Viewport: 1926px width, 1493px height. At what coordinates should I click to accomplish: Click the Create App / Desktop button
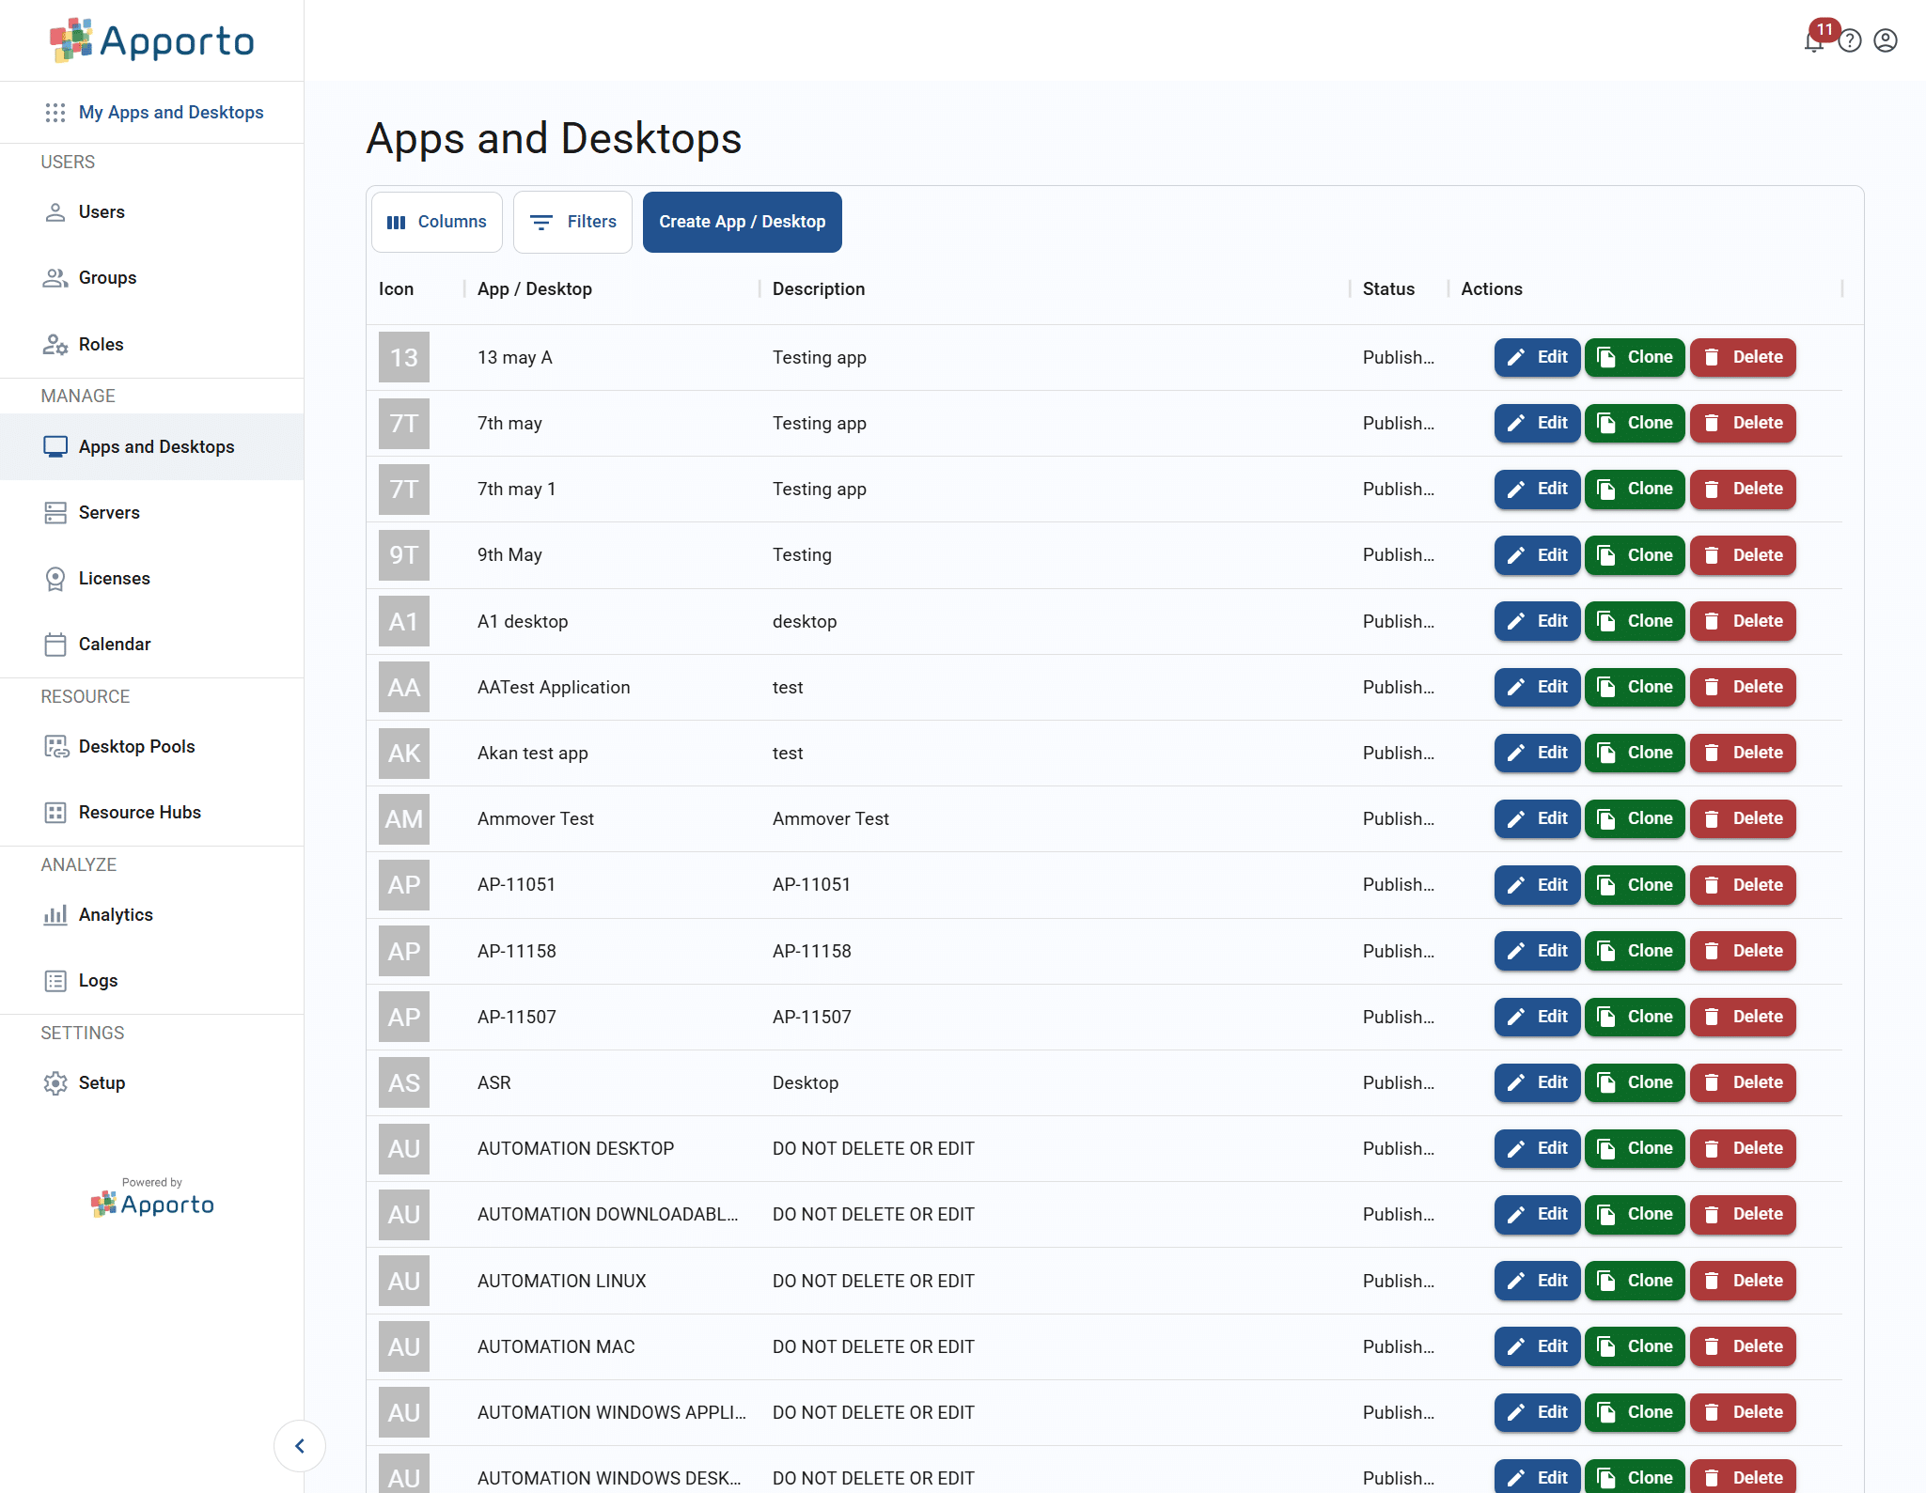tap(742, 222)
